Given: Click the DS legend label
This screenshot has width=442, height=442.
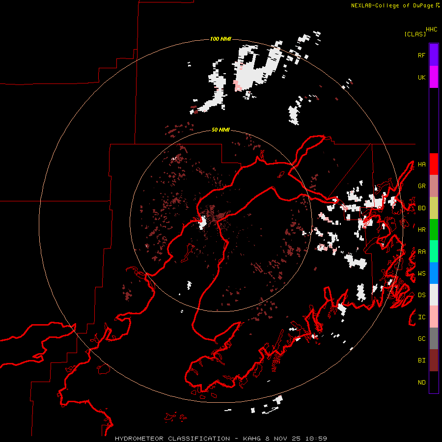Looking at the screenshot, I should (421, 295).
